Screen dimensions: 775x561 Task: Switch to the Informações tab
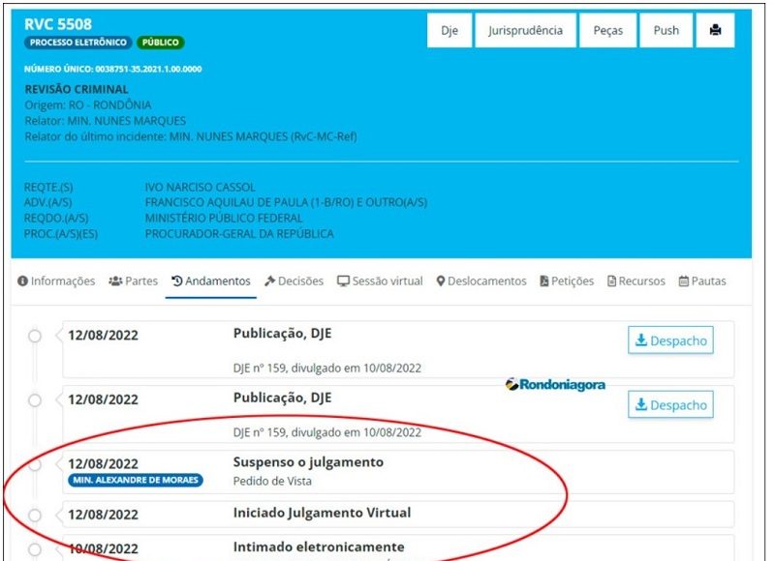coord(56,281)
